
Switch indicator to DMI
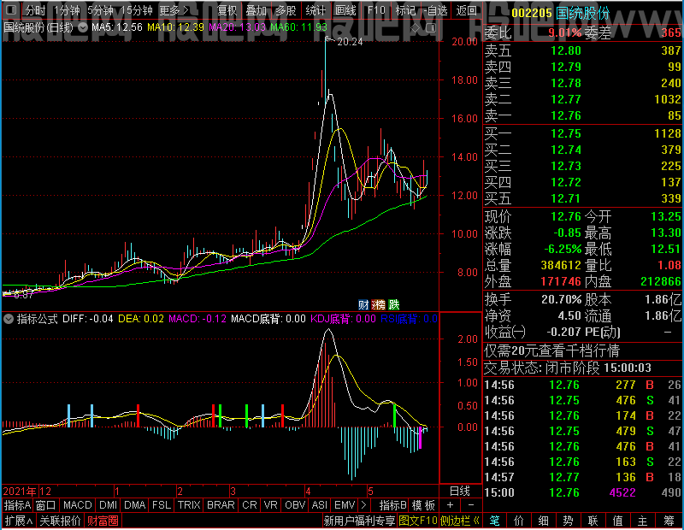point(109,505)
